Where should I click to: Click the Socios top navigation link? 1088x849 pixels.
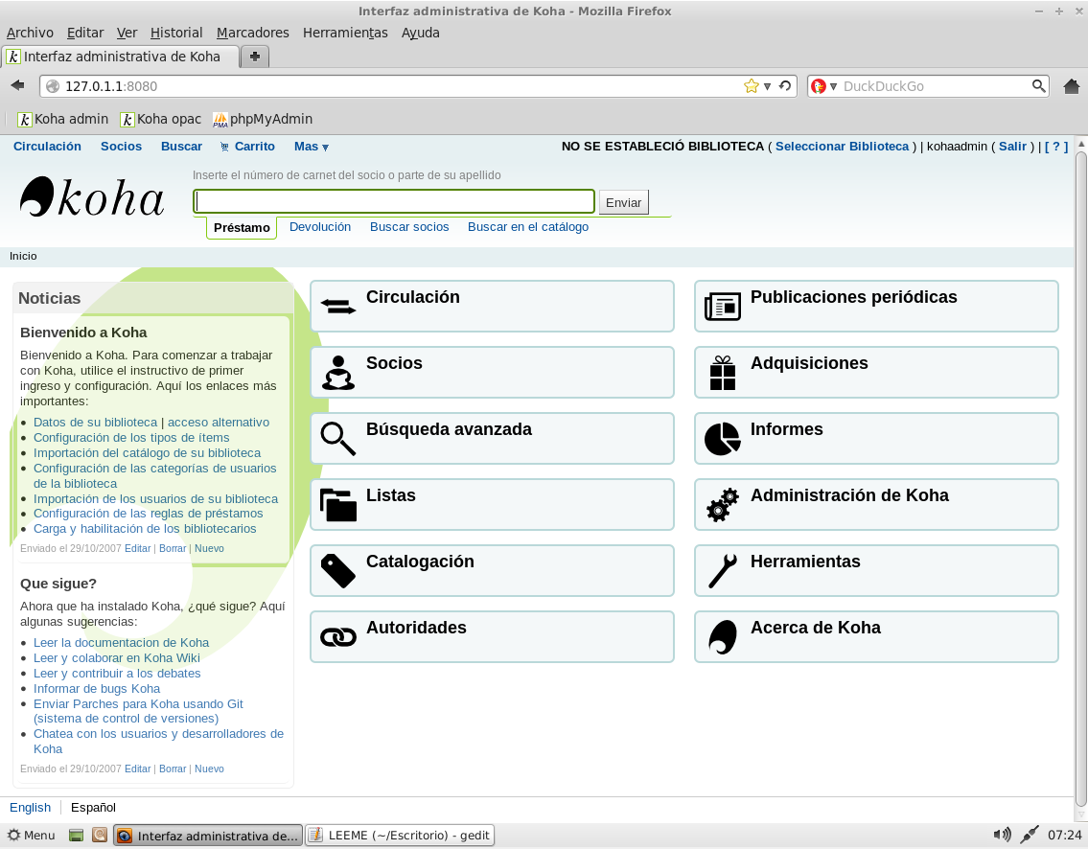tap(121, 147)
